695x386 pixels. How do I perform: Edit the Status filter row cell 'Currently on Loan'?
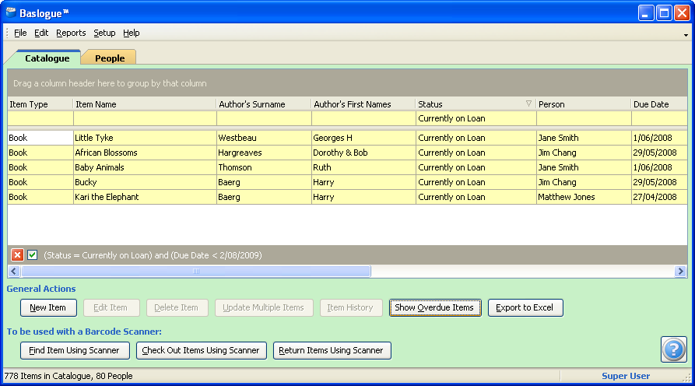(x=476, y=118)
